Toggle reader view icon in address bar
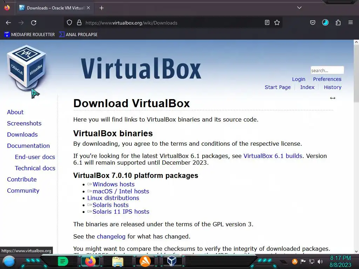This screenshot has height=269, width=359. click(x=267, y=23)
